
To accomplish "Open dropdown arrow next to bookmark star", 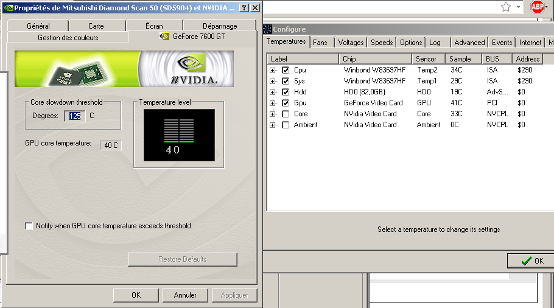I will 518,7.
